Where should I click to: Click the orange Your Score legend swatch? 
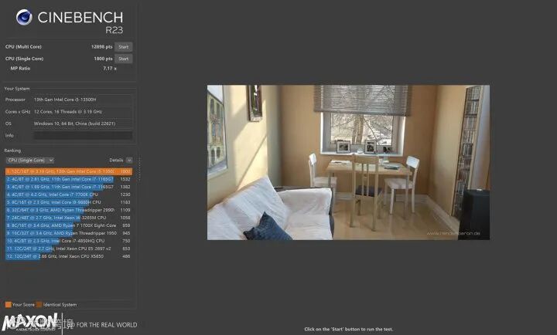9,305
